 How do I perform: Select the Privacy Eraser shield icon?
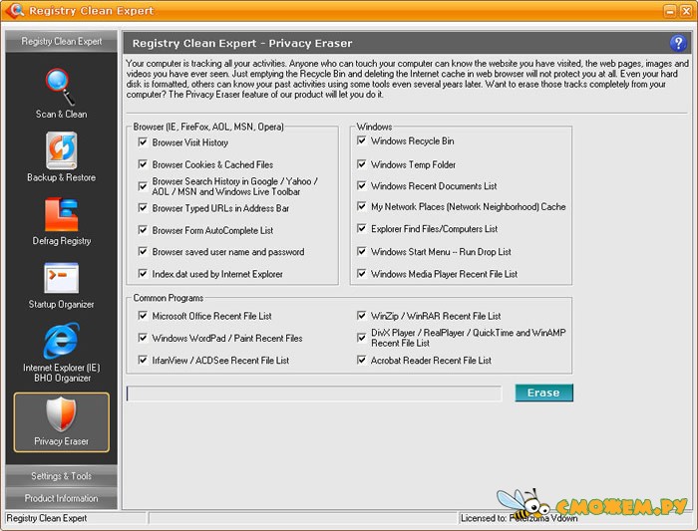(62, 414)
